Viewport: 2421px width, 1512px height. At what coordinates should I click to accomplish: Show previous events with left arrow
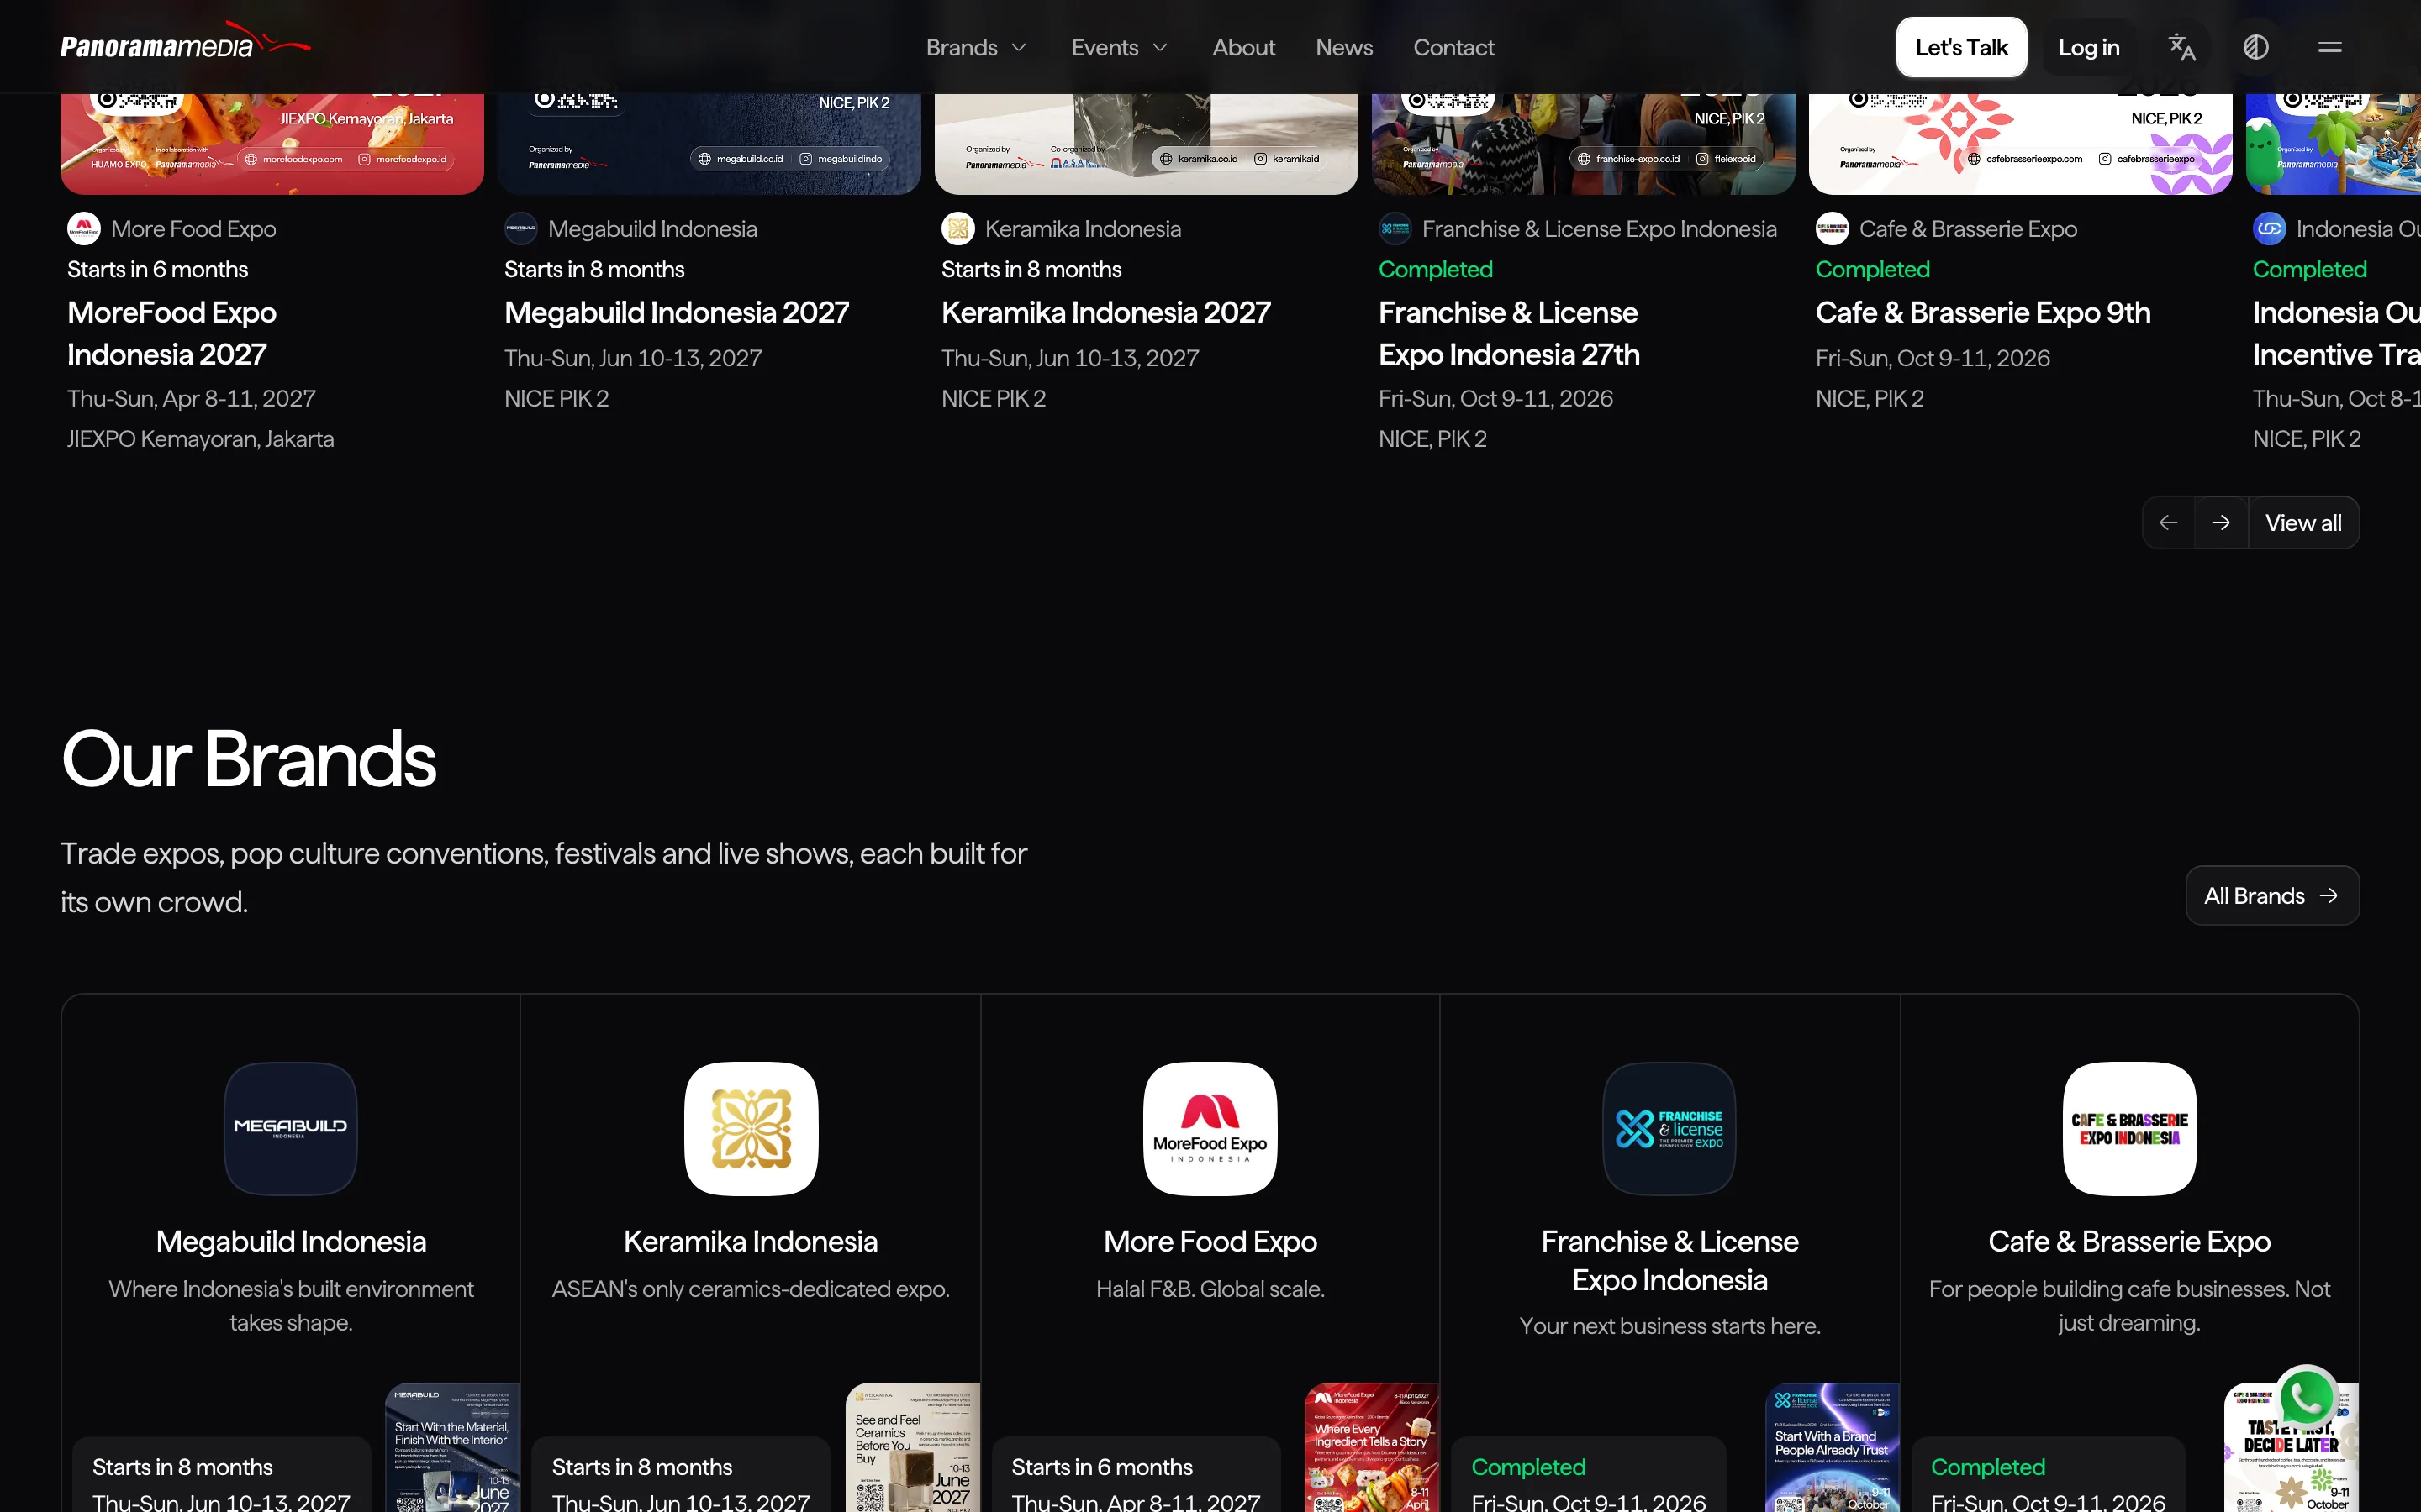coord(2168,523)
